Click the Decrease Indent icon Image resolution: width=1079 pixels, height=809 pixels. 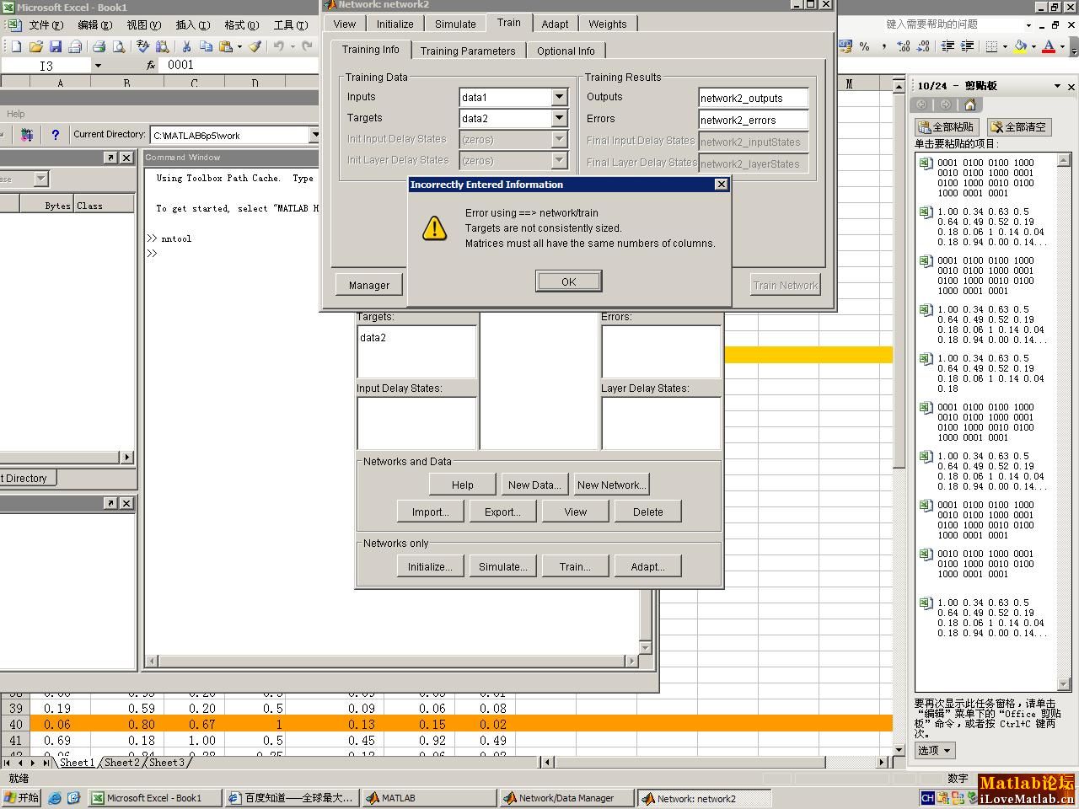[x=947, y=46]
